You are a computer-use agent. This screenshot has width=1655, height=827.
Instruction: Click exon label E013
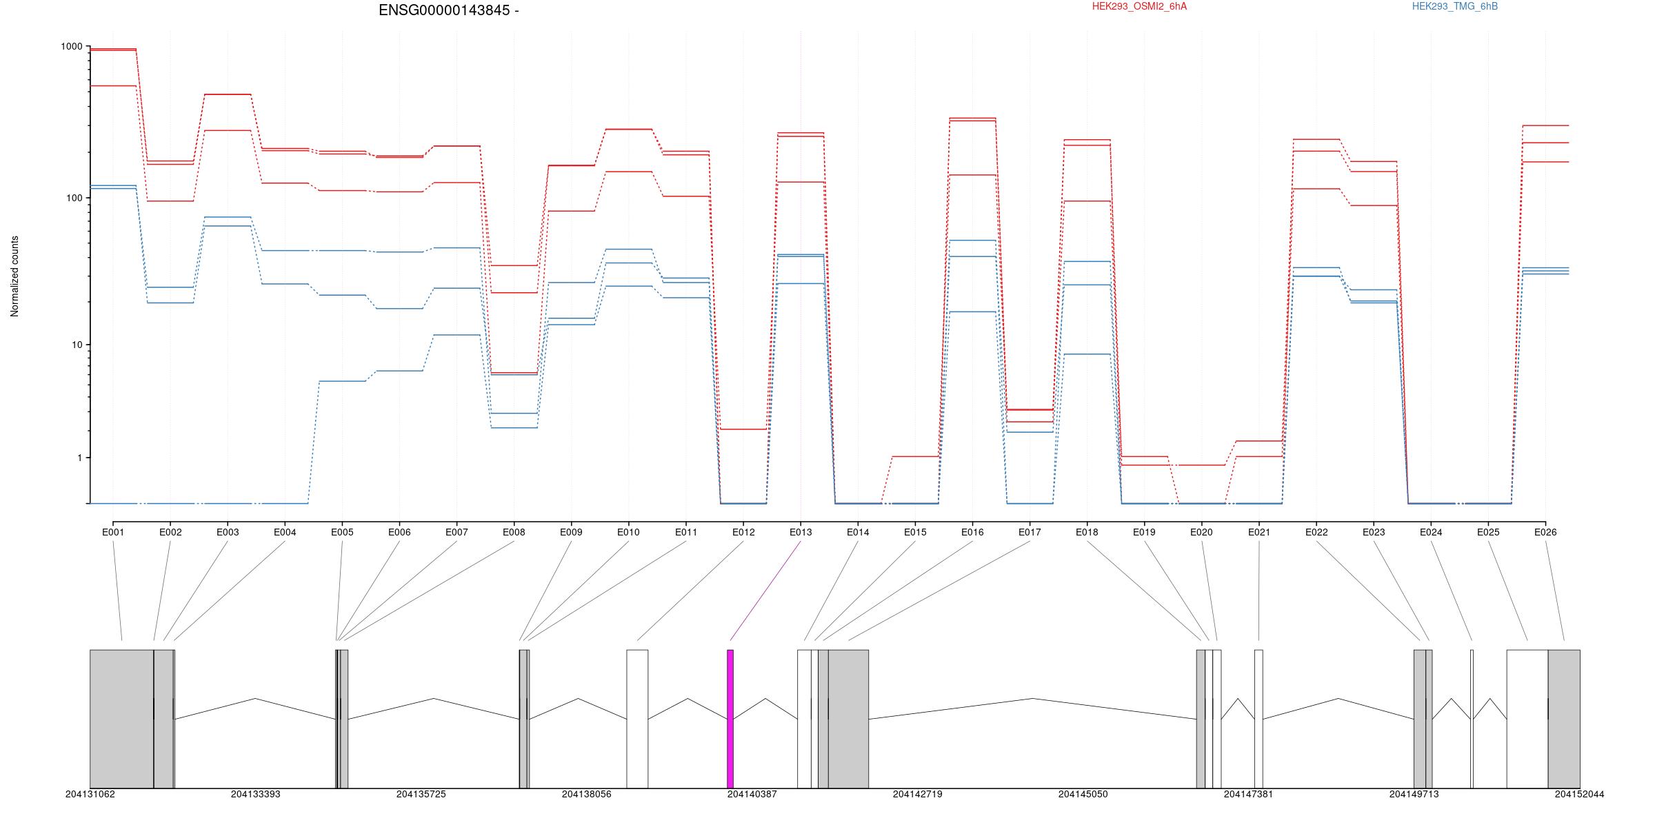[801, 532]
